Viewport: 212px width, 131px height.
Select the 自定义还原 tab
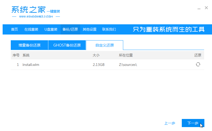click(x=105, y=45)
